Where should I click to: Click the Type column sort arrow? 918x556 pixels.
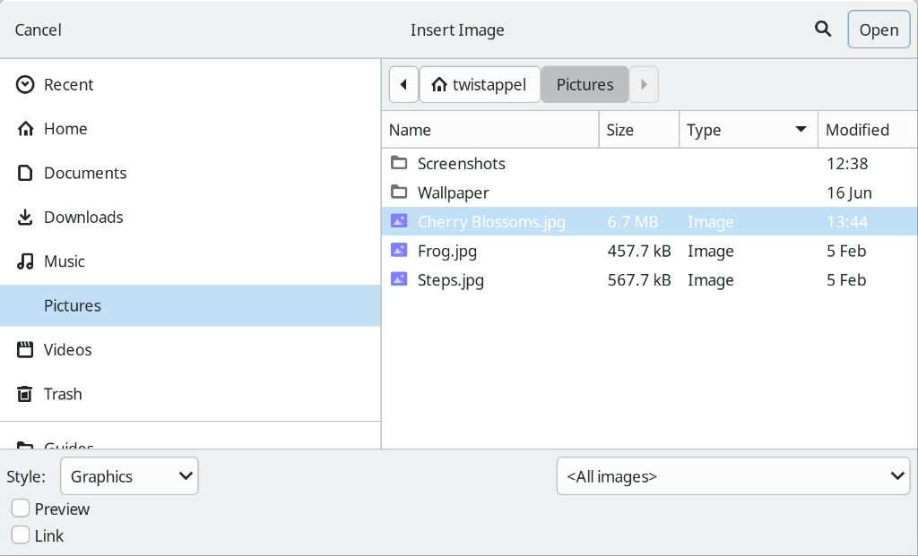coord(801,130)
